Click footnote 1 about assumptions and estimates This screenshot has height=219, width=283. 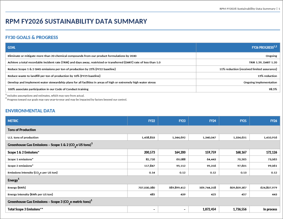point(45,96)
